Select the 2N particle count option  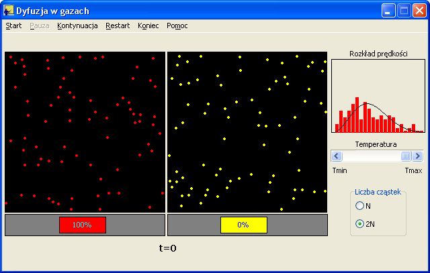click(360, 224)
